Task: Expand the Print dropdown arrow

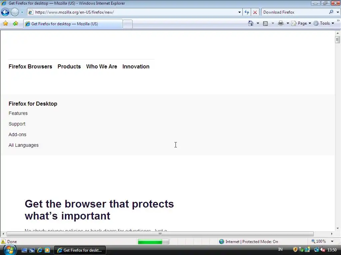Action: point(287,23)
